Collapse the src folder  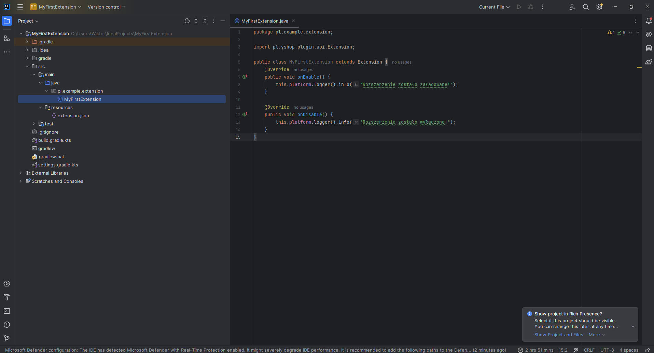(x=27, y=66)
